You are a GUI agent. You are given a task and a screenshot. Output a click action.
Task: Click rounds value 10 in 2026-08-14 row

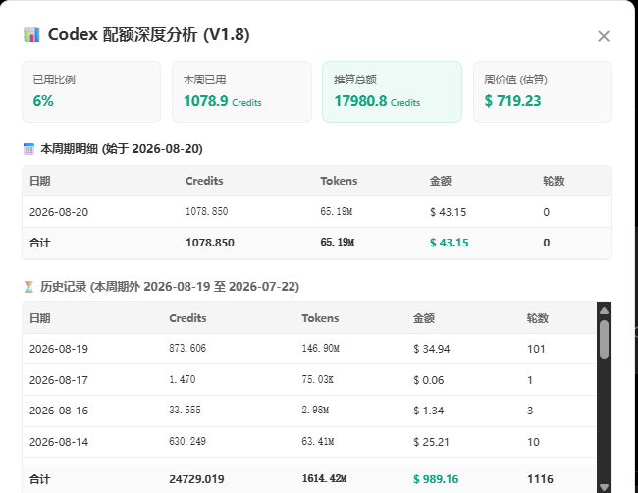tap(533, 442)
